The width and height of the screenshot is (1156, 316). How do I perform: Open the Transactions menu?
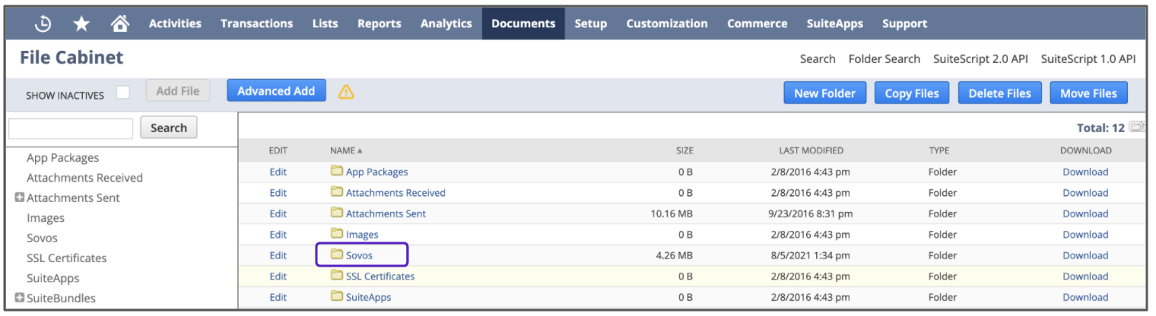pyautogui.click(x=256, y=24)
